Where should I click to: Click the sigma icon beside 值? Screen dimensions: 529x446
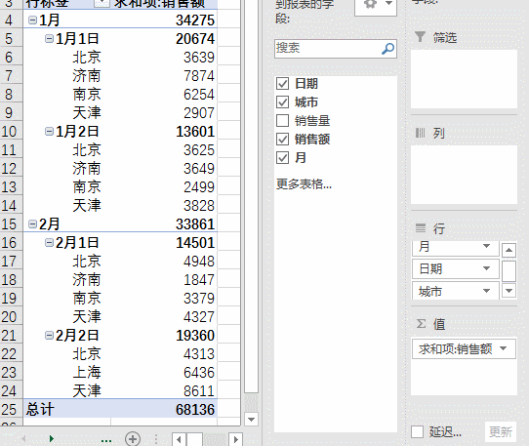(421, 324)
